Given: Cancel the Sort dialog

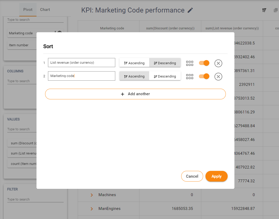Looking at the screenshot, I should click(192, 176).
